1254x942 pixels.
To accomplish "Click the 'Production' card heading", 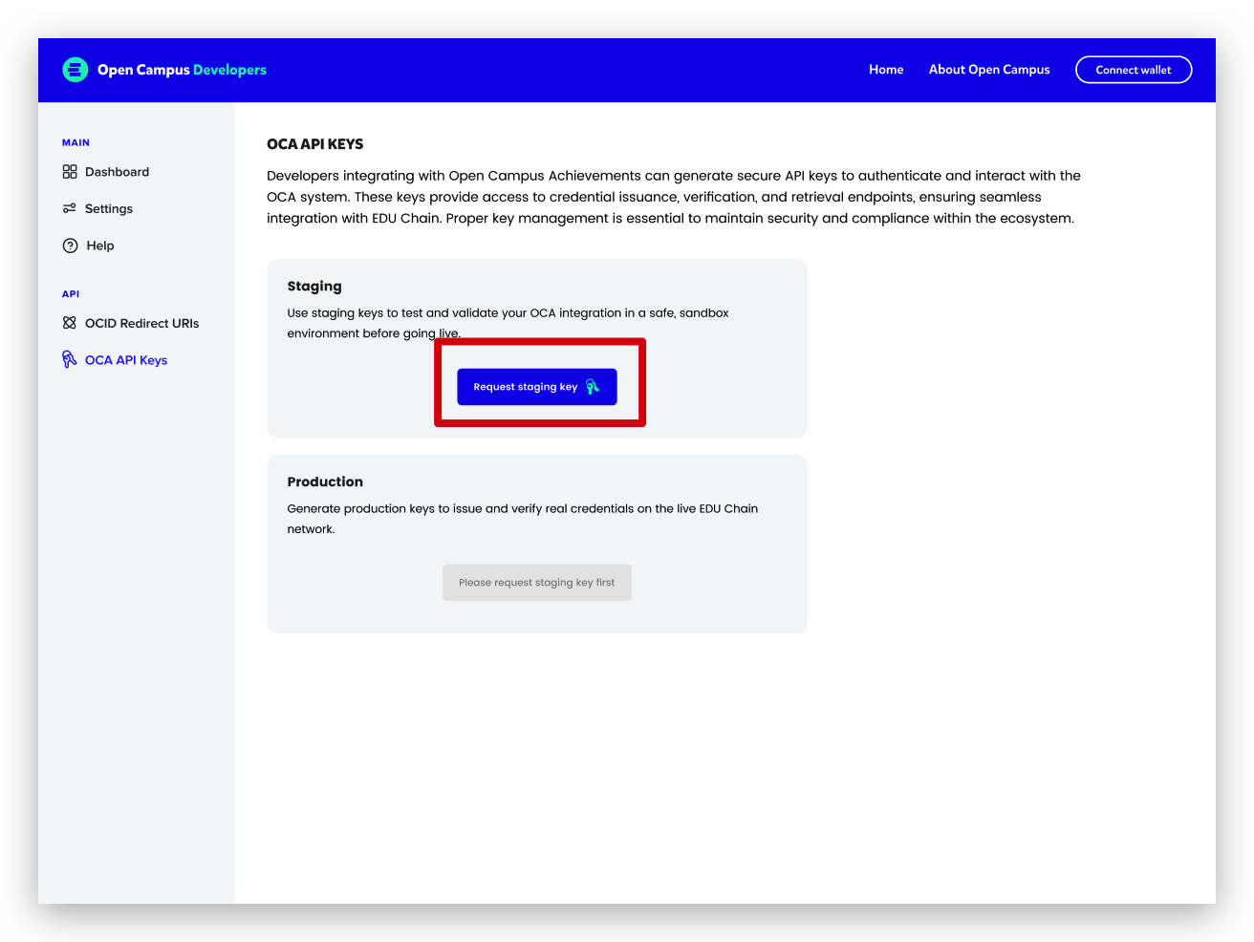I will [325, 482].
